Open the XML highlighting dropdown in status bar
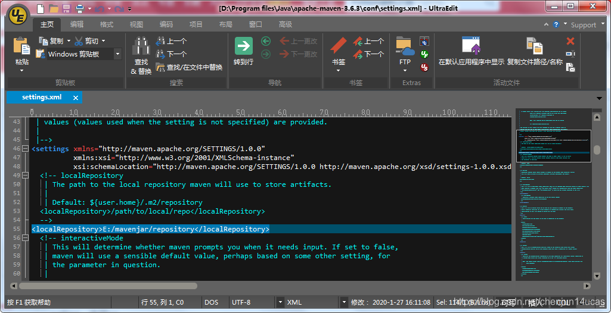The image size is (611, 313). point(344,302)
